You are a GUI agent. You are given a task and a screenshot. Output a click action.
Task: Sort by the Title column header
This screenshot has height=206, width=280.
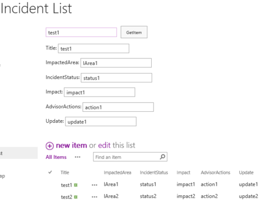click(x=65, y=172)
